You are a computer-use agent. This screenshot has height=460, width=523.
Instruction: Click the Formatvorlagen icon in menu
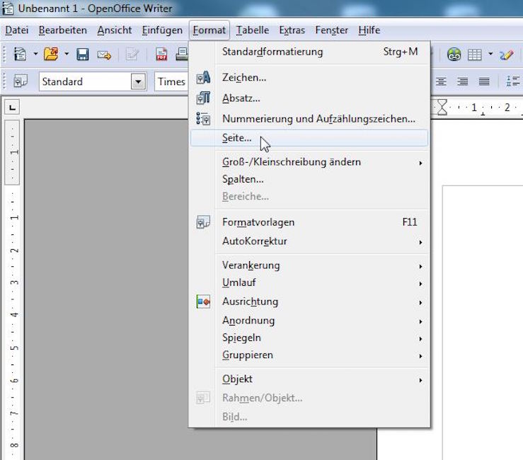(203, 222)
